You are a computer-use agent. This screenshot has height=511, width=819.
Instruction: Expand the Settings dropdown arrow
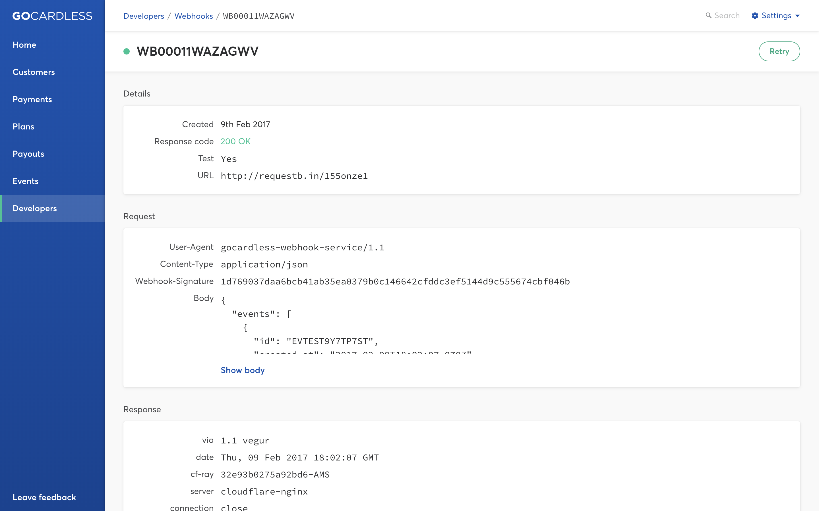[797, 16]
